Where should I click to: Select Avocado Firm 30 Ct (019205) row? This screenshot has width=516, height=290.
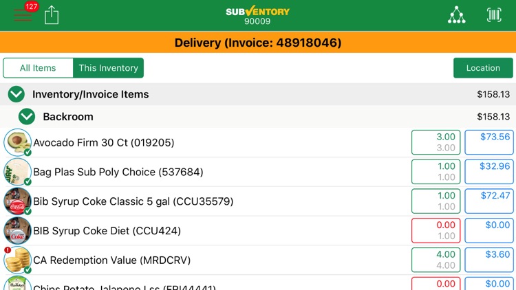[258, 142]
